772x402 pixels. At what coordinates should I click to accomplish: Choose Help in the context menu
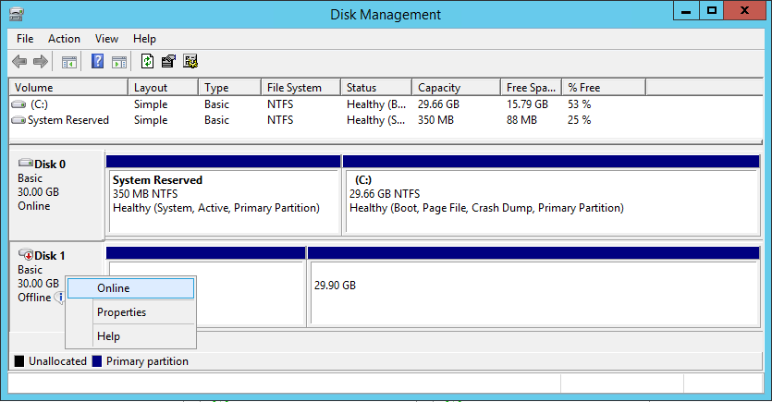(x=130, y=336)
